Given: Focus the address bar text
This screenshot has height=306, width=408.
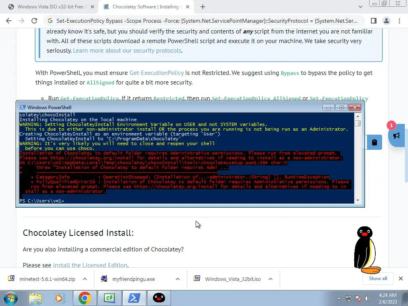Looking at the screenshot, I should pyautogui.click(x=207, y=21).
